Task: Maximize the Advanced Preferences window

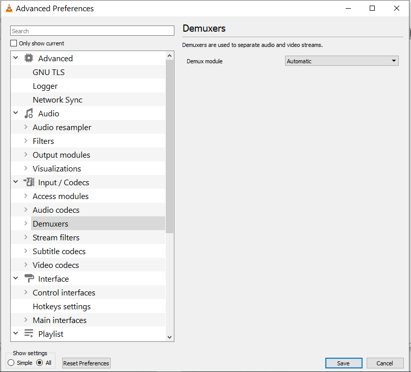Action: (372, 8)
